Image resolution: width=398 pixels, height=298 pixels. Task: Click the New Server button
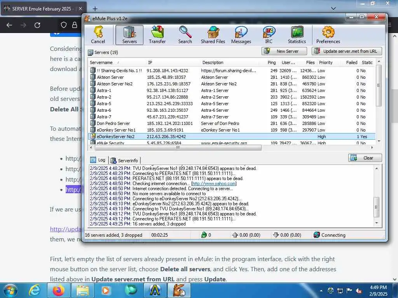pos(284,51)
